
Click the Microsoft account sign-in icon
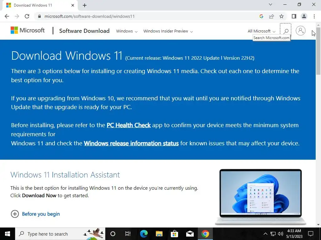click(x=300, y=31)
